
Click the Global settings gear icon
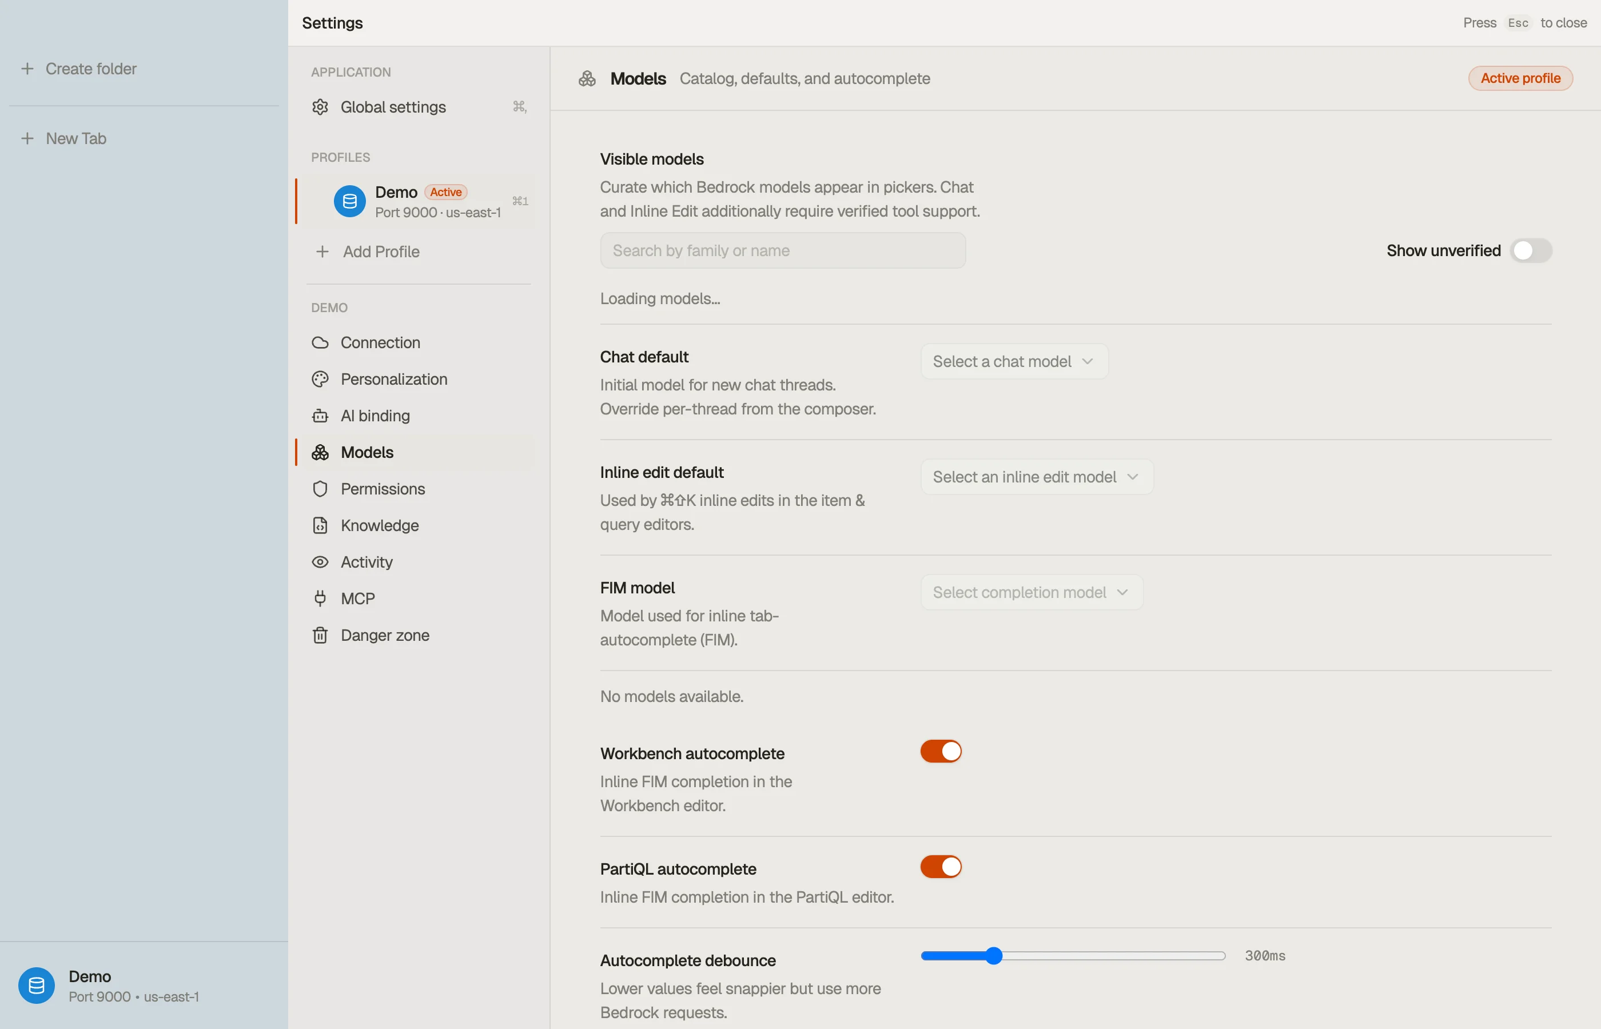320,107
